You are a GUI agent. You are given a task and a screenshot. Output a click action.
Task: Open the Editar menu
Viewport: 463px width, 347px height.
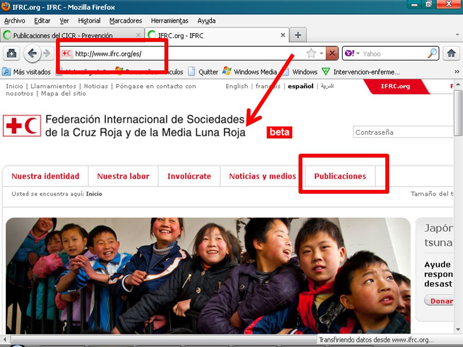pos(42,21)
